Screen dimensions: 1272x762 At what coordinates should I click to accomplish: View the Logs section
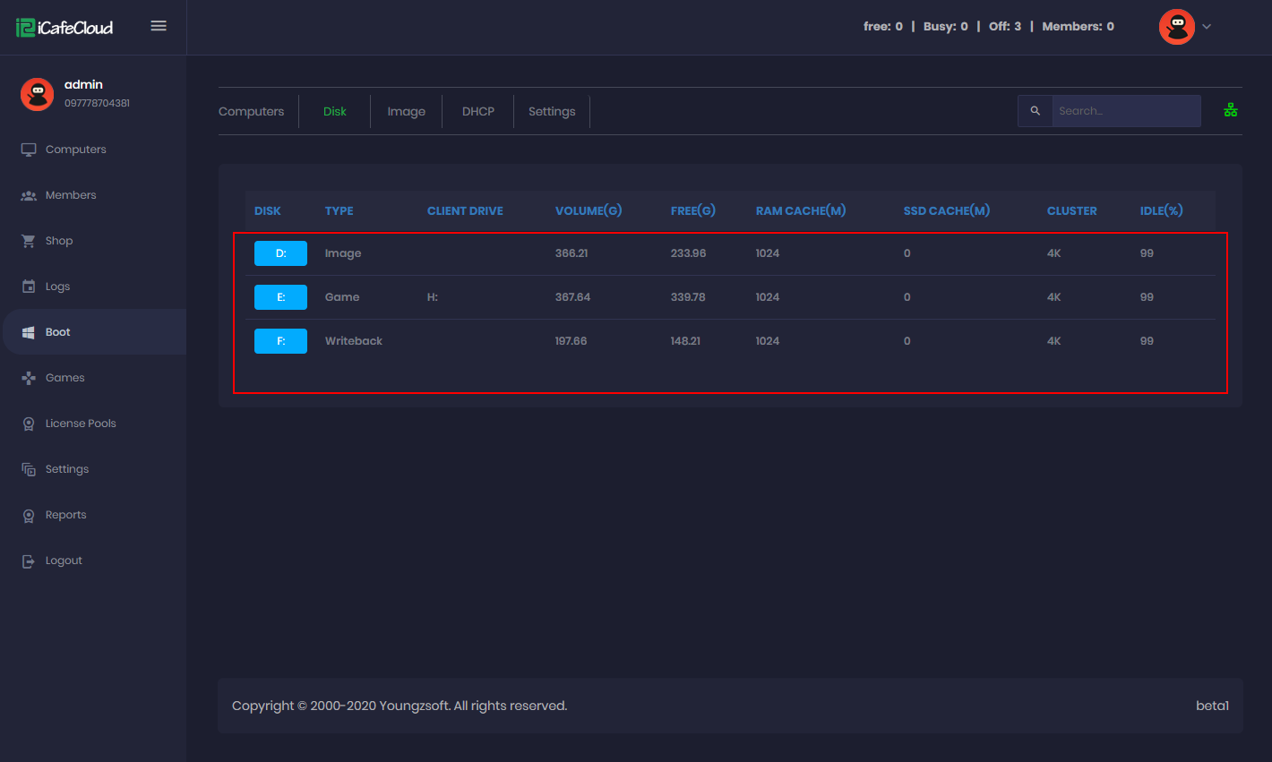(57, 286)
